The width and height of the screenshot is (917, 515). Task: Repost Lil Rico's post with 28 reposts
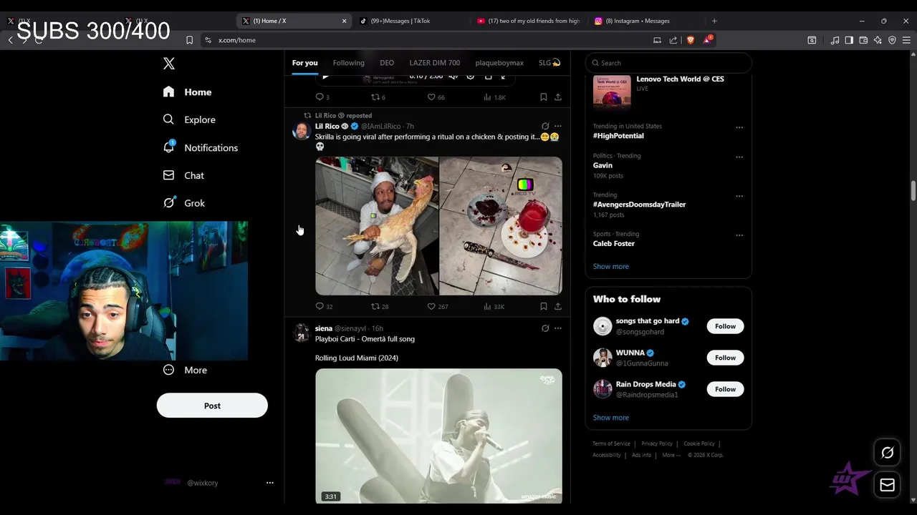tap(379, 306)
